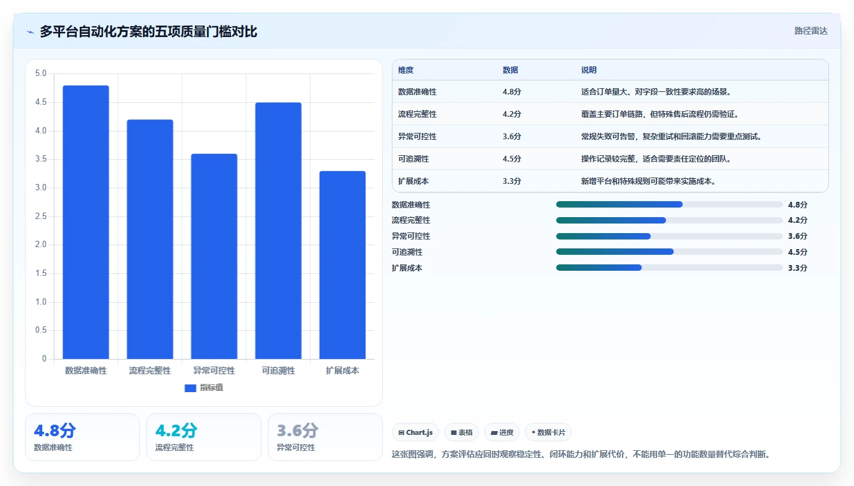Viewport: 854px width, 486px height.
Task: Click the 5.0 y-axis label
Action: coord(40,73)
